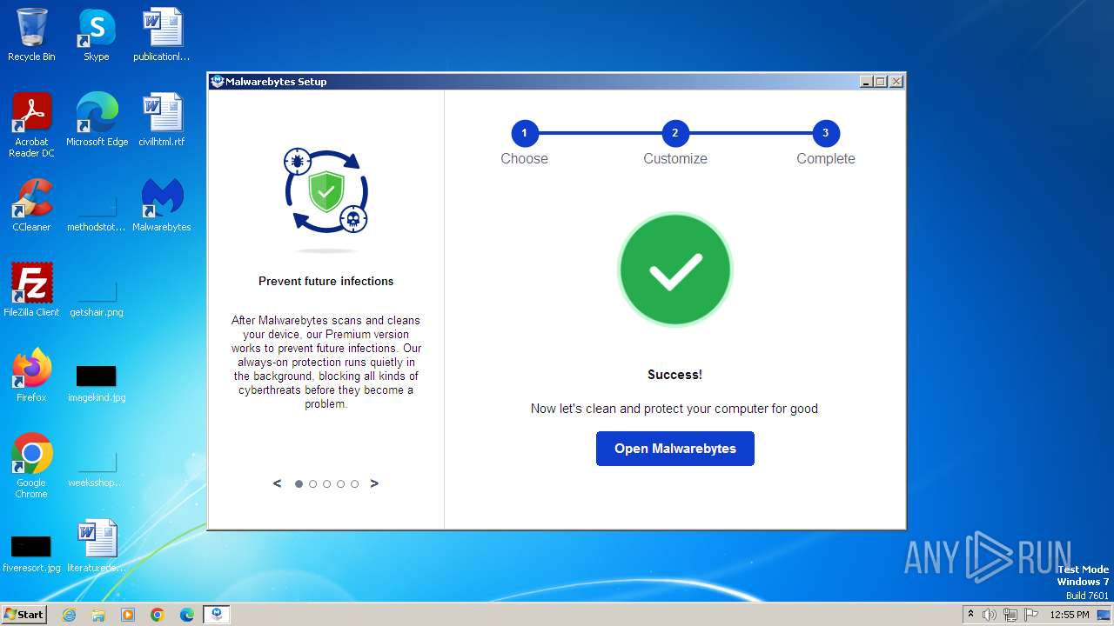Select the methodstot desktop file
This screenshot has width=1114, height=626.
coord(96,213)
